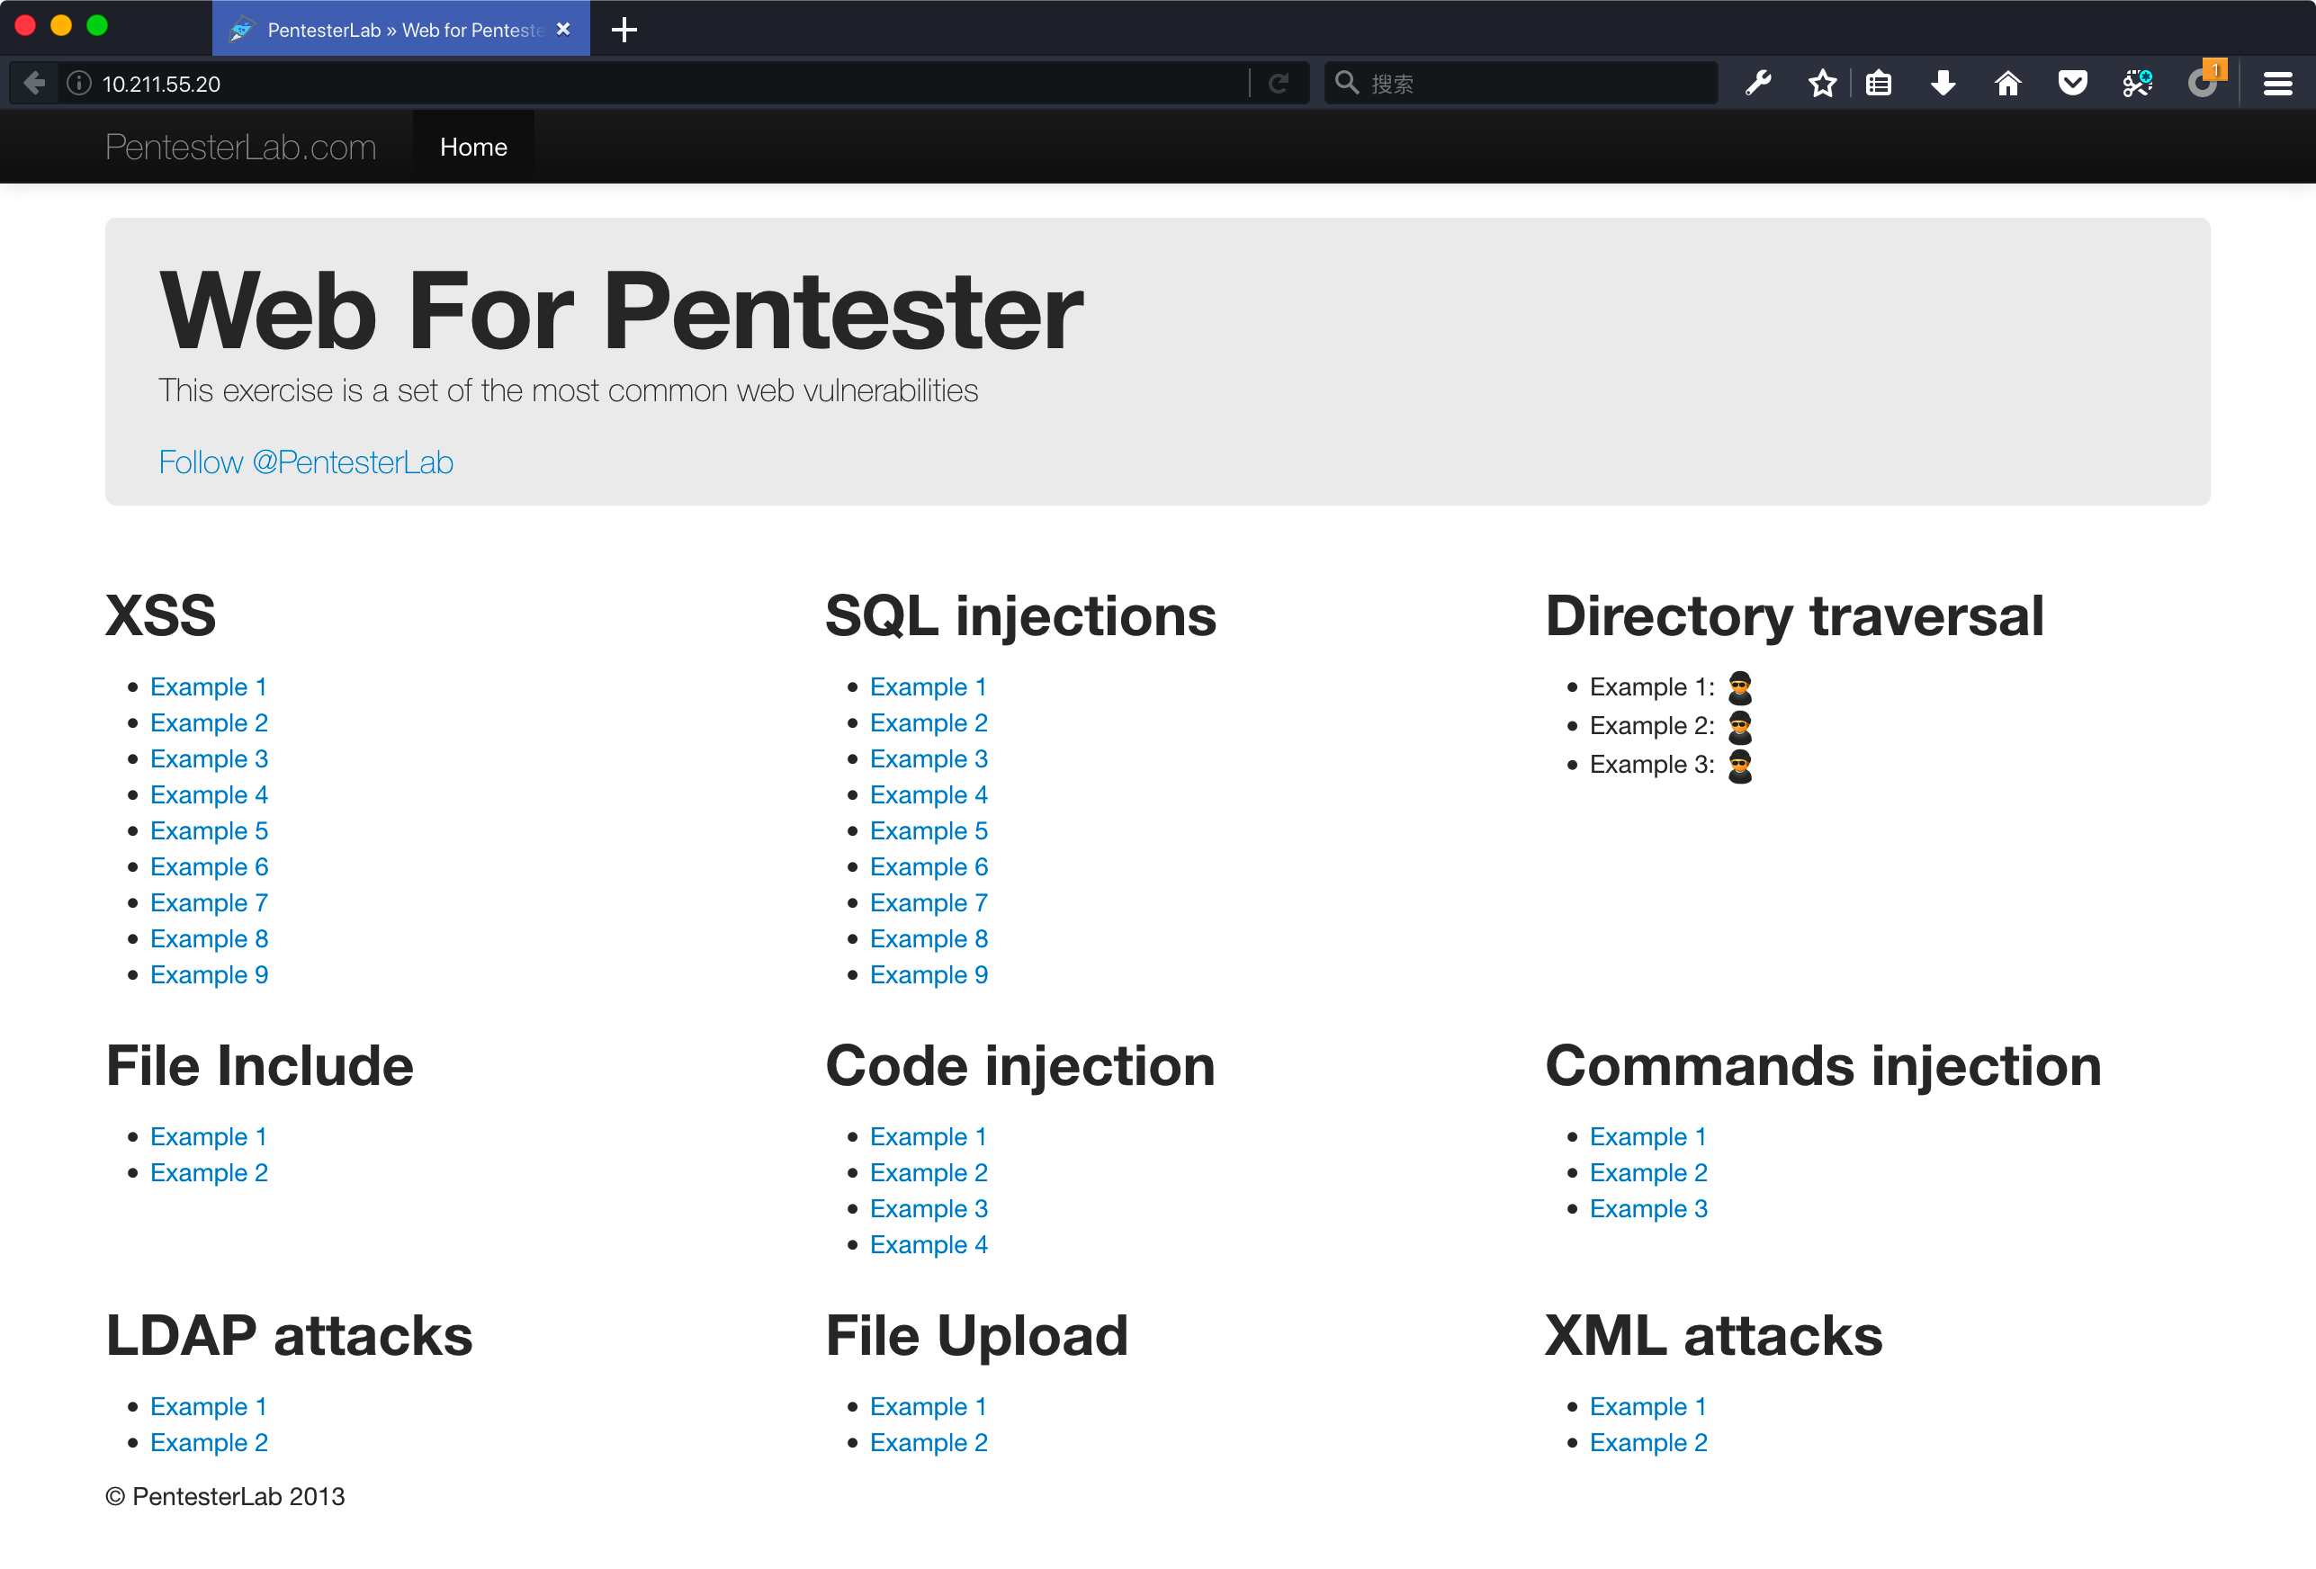
Task: Go to browser home page icon
Action: (x=2008, y=83)
